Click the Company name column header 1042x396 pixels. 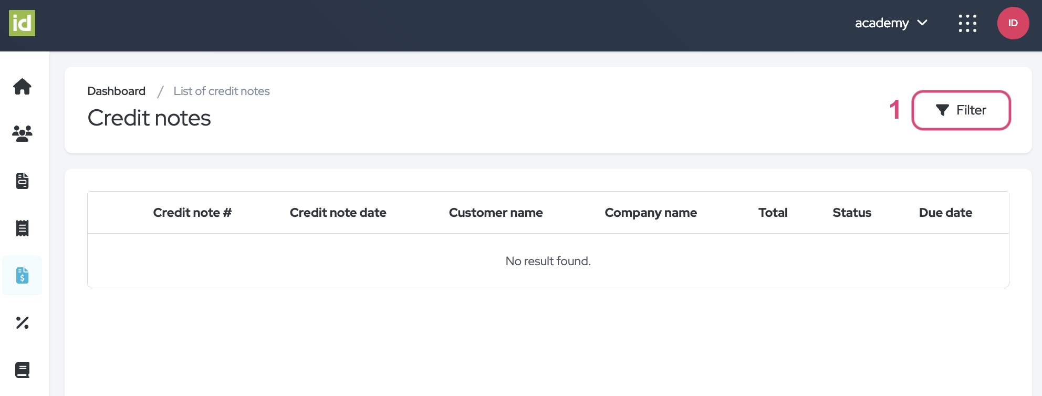(650, 213)
